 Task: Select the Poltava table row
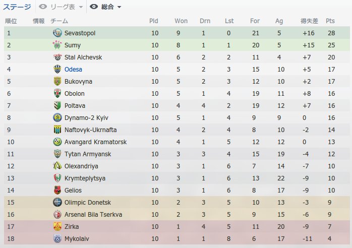coord(177,105)
